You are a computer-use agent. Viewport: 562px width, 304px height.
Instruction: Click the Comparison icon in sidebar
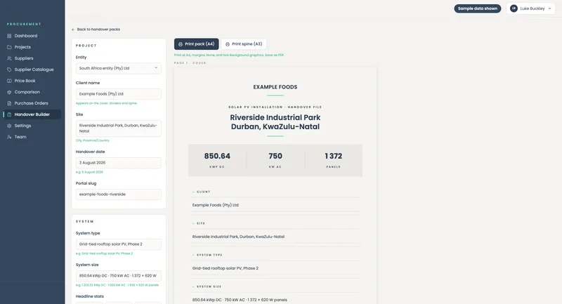pos(9,92)
